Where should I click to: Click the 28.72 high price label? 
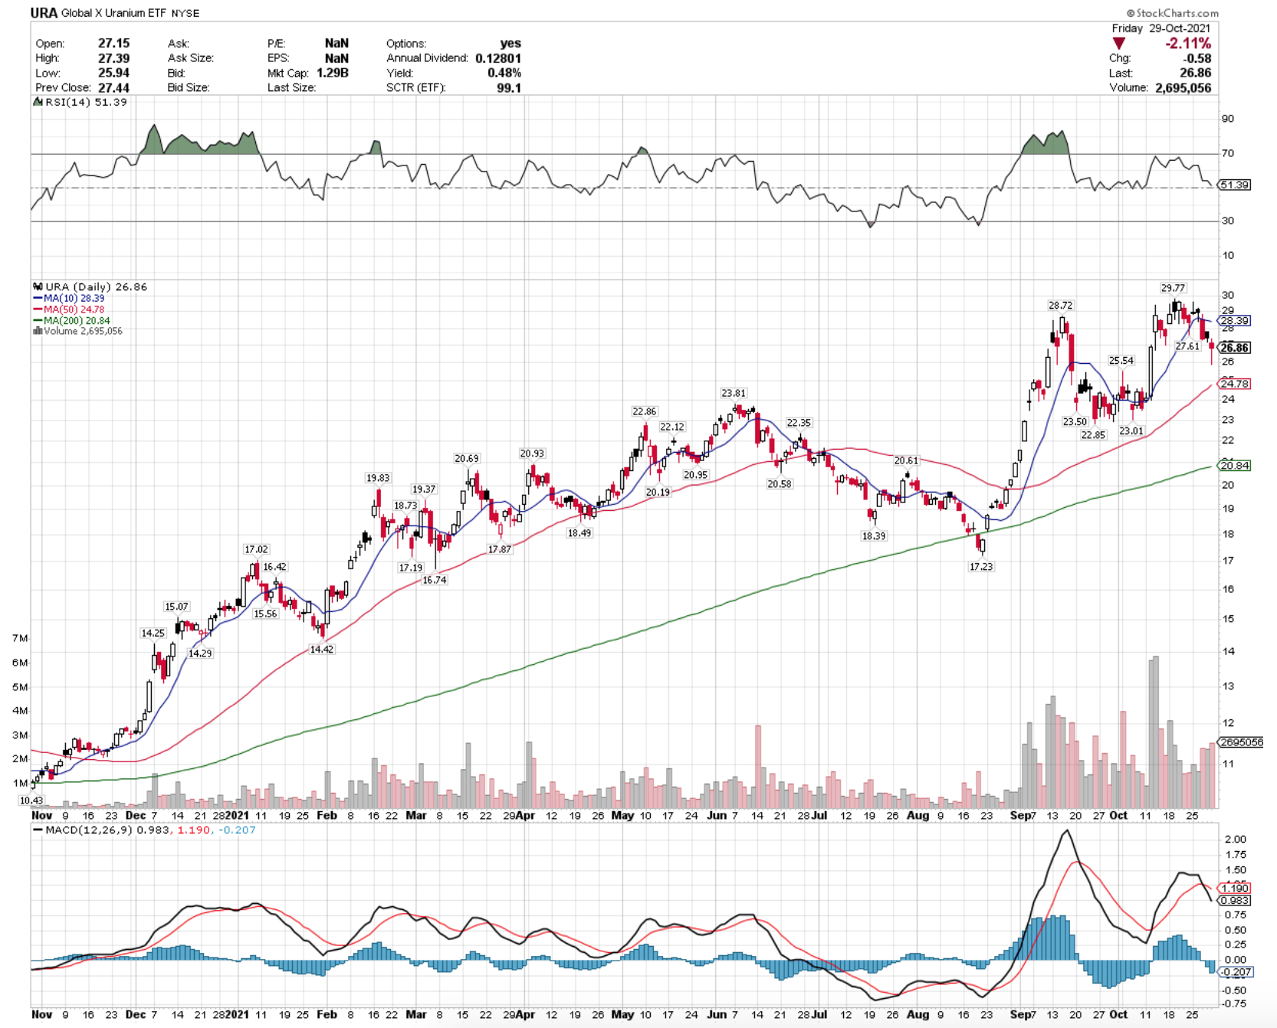1061,305
